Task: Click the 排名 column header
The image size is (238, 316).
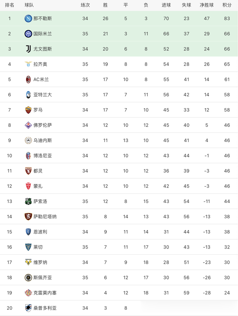Action: coord(10,5)
